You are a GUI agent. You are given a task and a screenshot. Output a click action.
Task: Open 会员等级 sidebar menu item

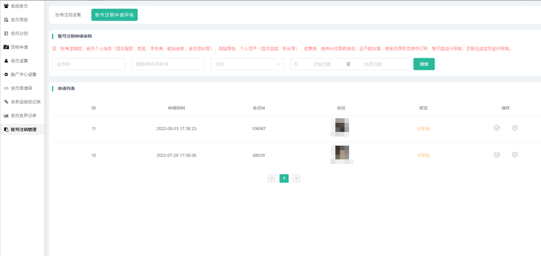tap(19, 20)
